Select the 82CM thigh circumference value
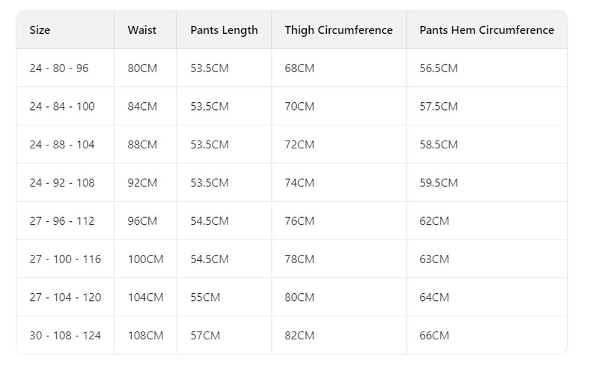Viewport: 591px width, 366px height. tap(300, 335)
